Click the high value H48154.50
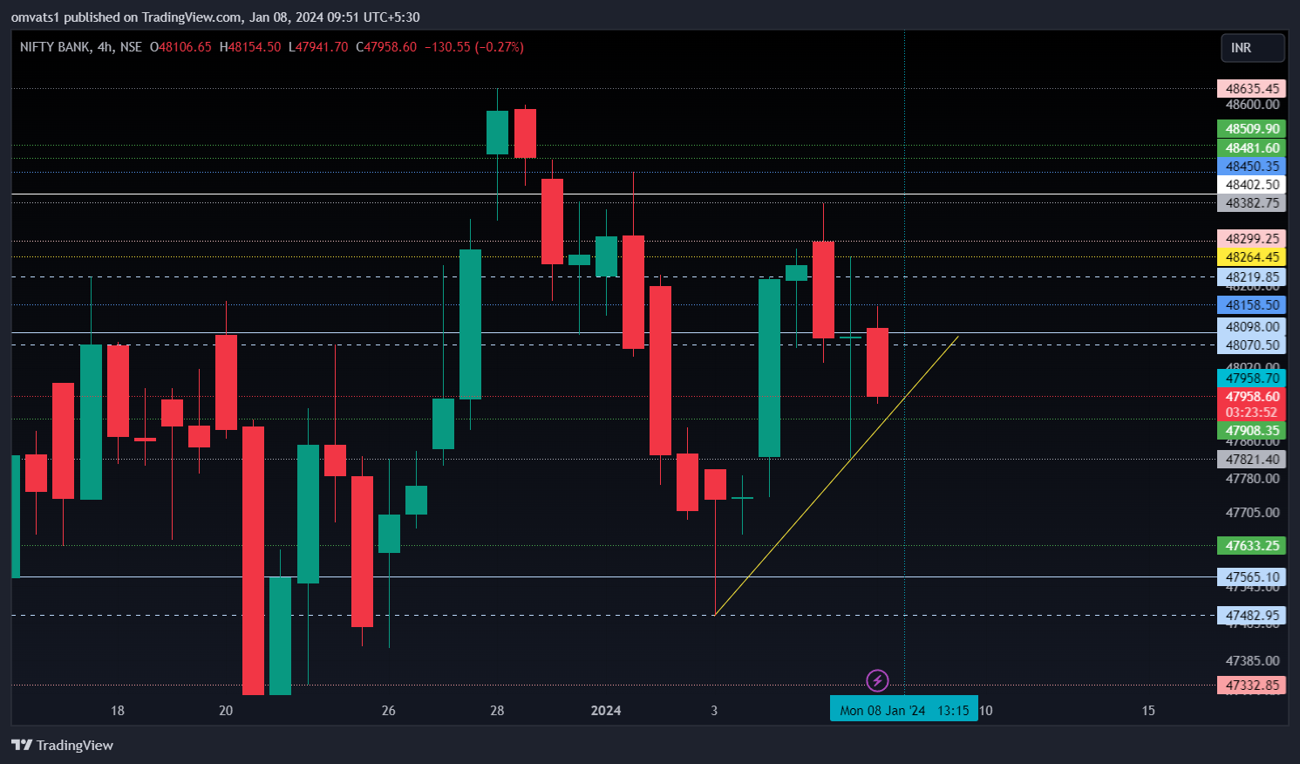 [250, 47]
